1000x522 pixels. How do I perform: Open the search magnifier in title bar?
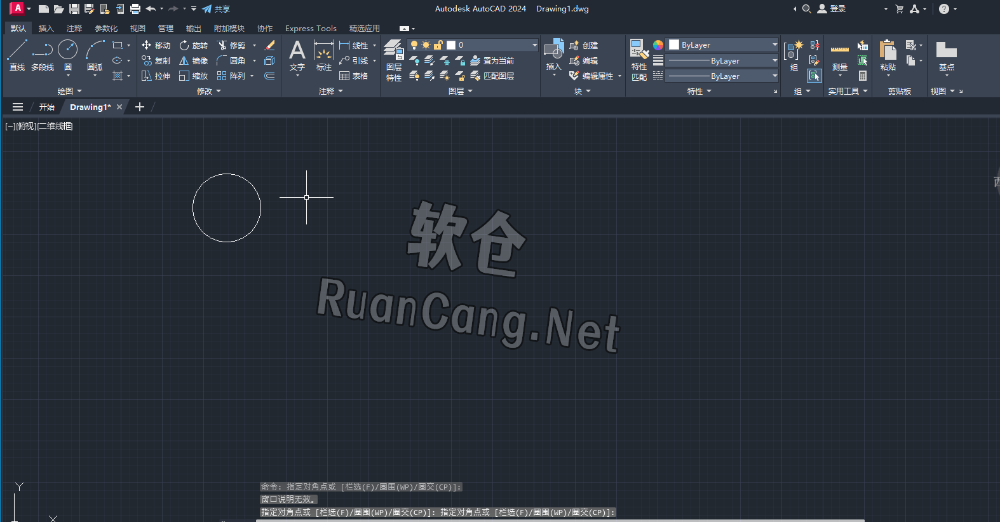[x=807, y=9]
